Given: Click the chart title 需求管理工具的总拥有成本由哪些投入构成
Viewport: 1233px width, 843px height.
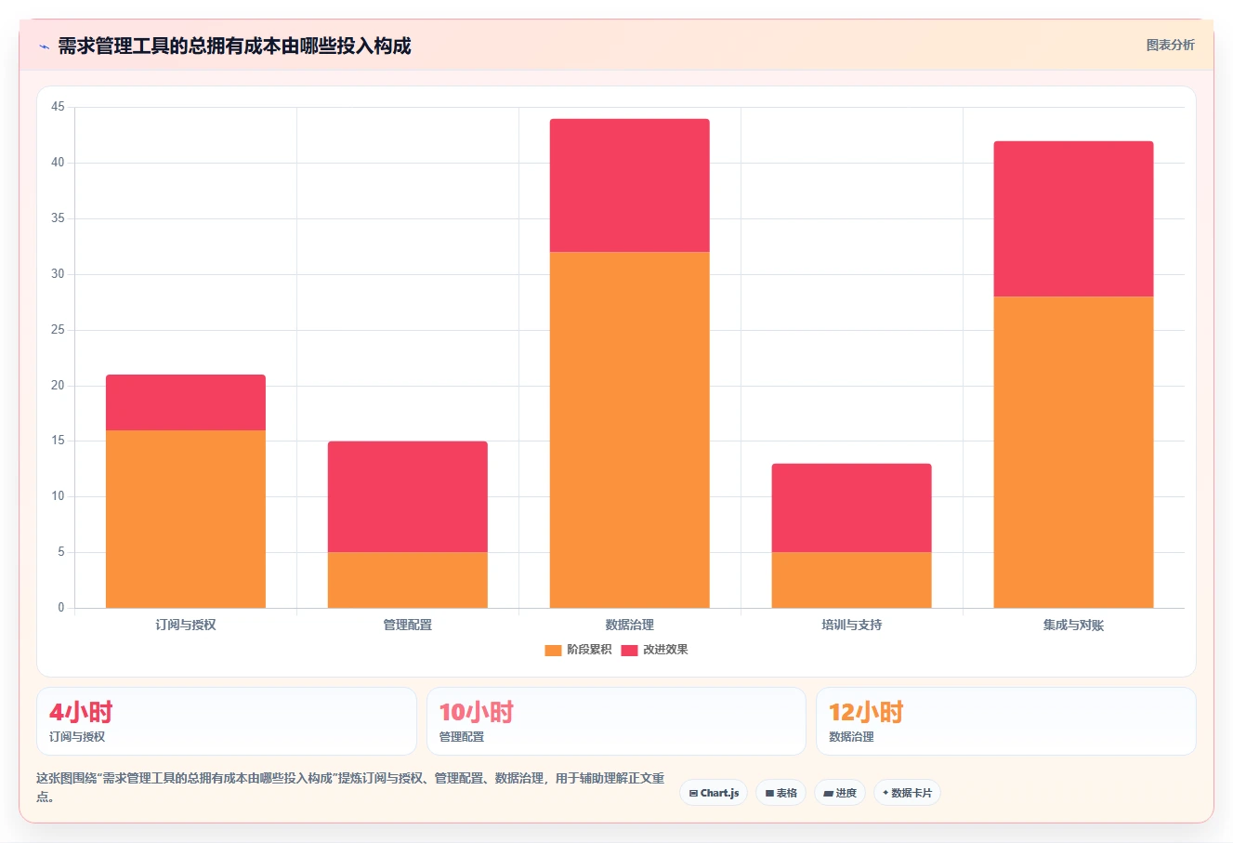Looking at the screenshot, I should click(234, 46).
